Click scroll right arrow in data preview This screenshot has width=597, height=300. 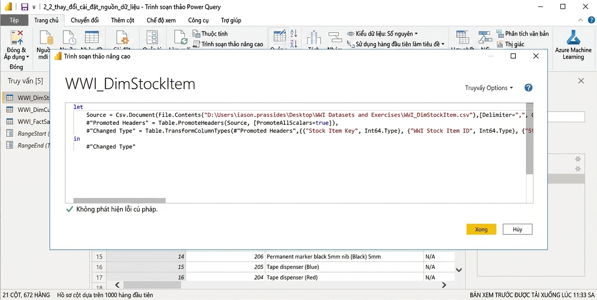pyautogui.click(x=444, y=285)
